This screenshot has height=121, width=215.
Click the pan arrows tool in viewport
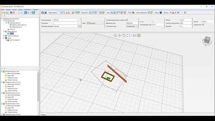pyautogui.click(x=120, y=36)
